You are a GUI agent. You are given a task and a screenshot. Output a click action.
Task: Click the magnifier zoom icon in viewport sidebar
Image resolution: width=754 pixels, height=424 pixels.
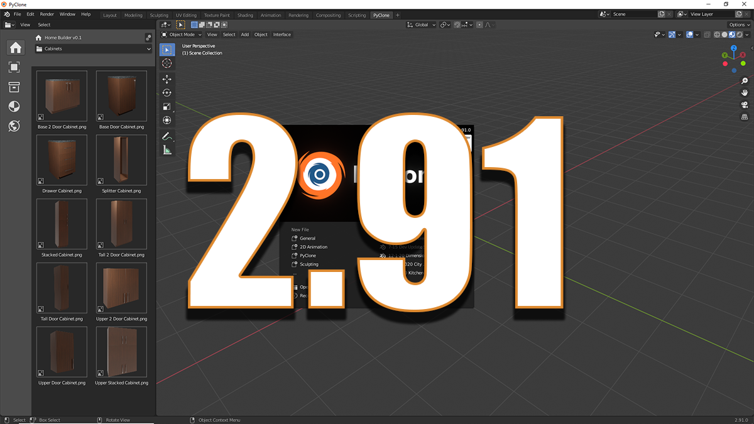pos(744,80)
